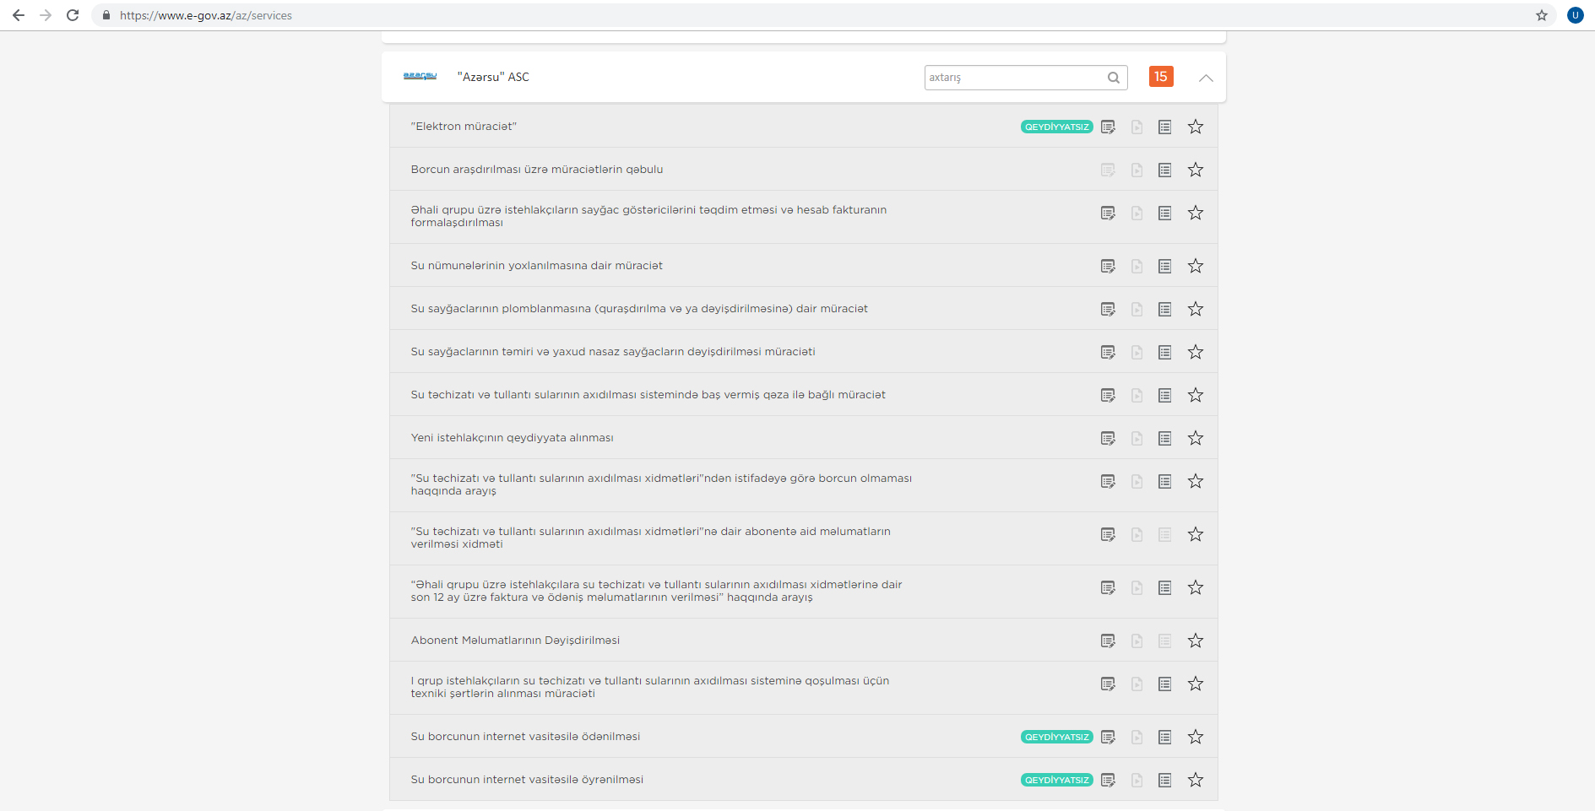Collapse the "Azərsu" ASC services section
1595x811 pixels.
click(x=1206, y=78)
